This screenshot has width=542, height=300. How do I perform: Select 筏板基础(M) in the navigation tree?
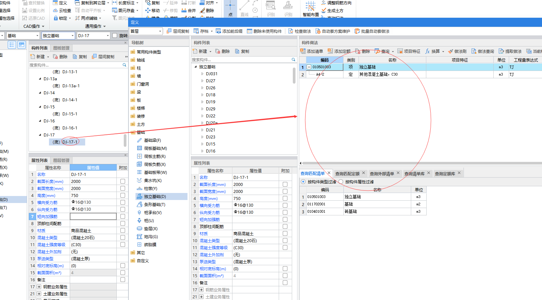coord(152,148)
